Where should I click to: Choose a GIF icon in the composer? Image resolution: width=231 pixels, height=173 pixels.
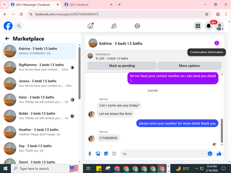pyautogui.click(x=114, y=154)
